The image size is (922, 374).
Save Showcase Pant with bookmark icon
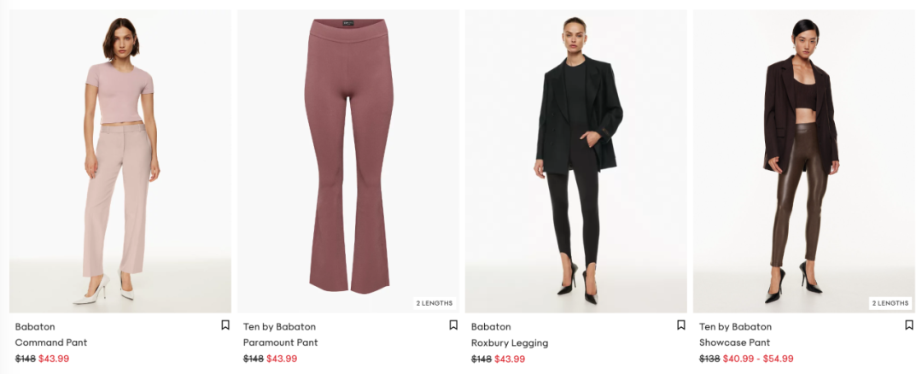click(x=909, y=325)
